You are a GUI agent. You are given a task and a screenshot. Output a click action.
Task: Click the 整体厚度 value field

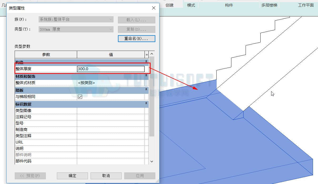coord(111,69)
